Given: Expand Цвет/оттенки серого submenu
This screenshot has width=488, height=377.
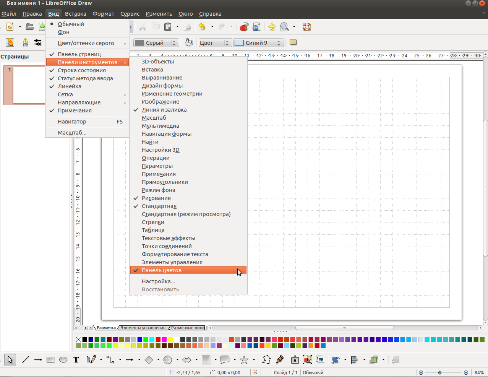Looking at the screenshot, I should tap(88, 43).
